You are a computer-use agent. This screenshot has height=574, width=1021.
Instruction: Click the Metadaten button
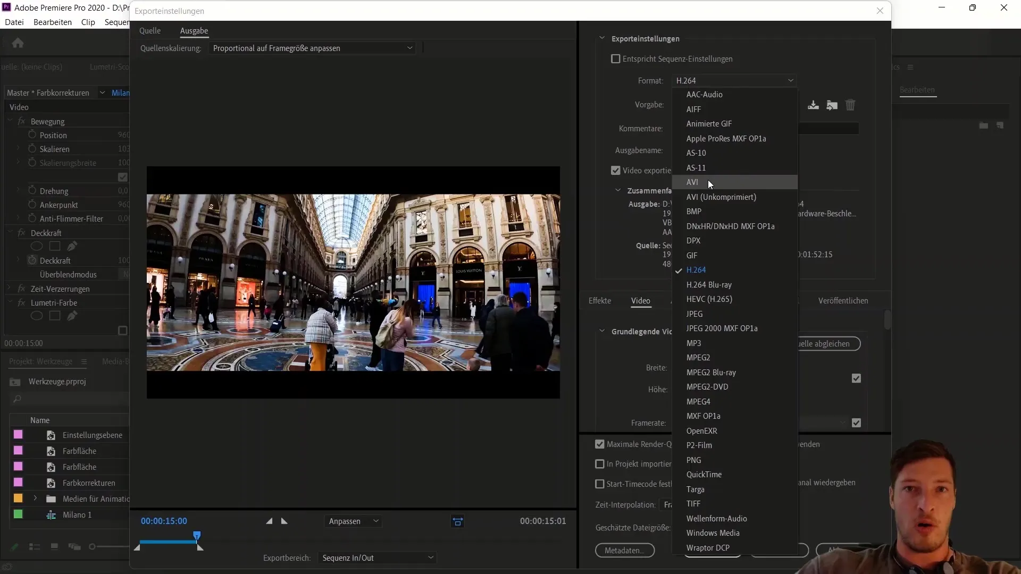(x=625, y=551)
